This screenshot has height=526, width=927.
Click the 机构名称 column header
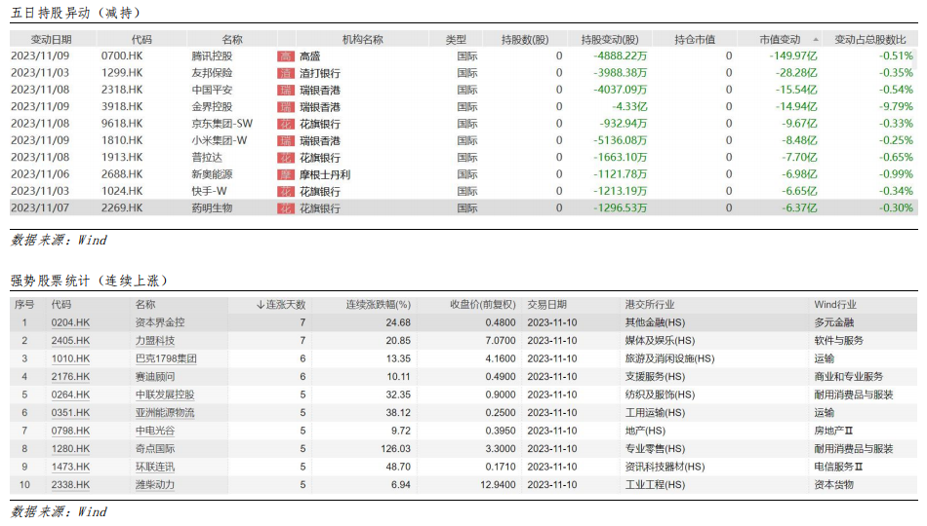[362, 40]
